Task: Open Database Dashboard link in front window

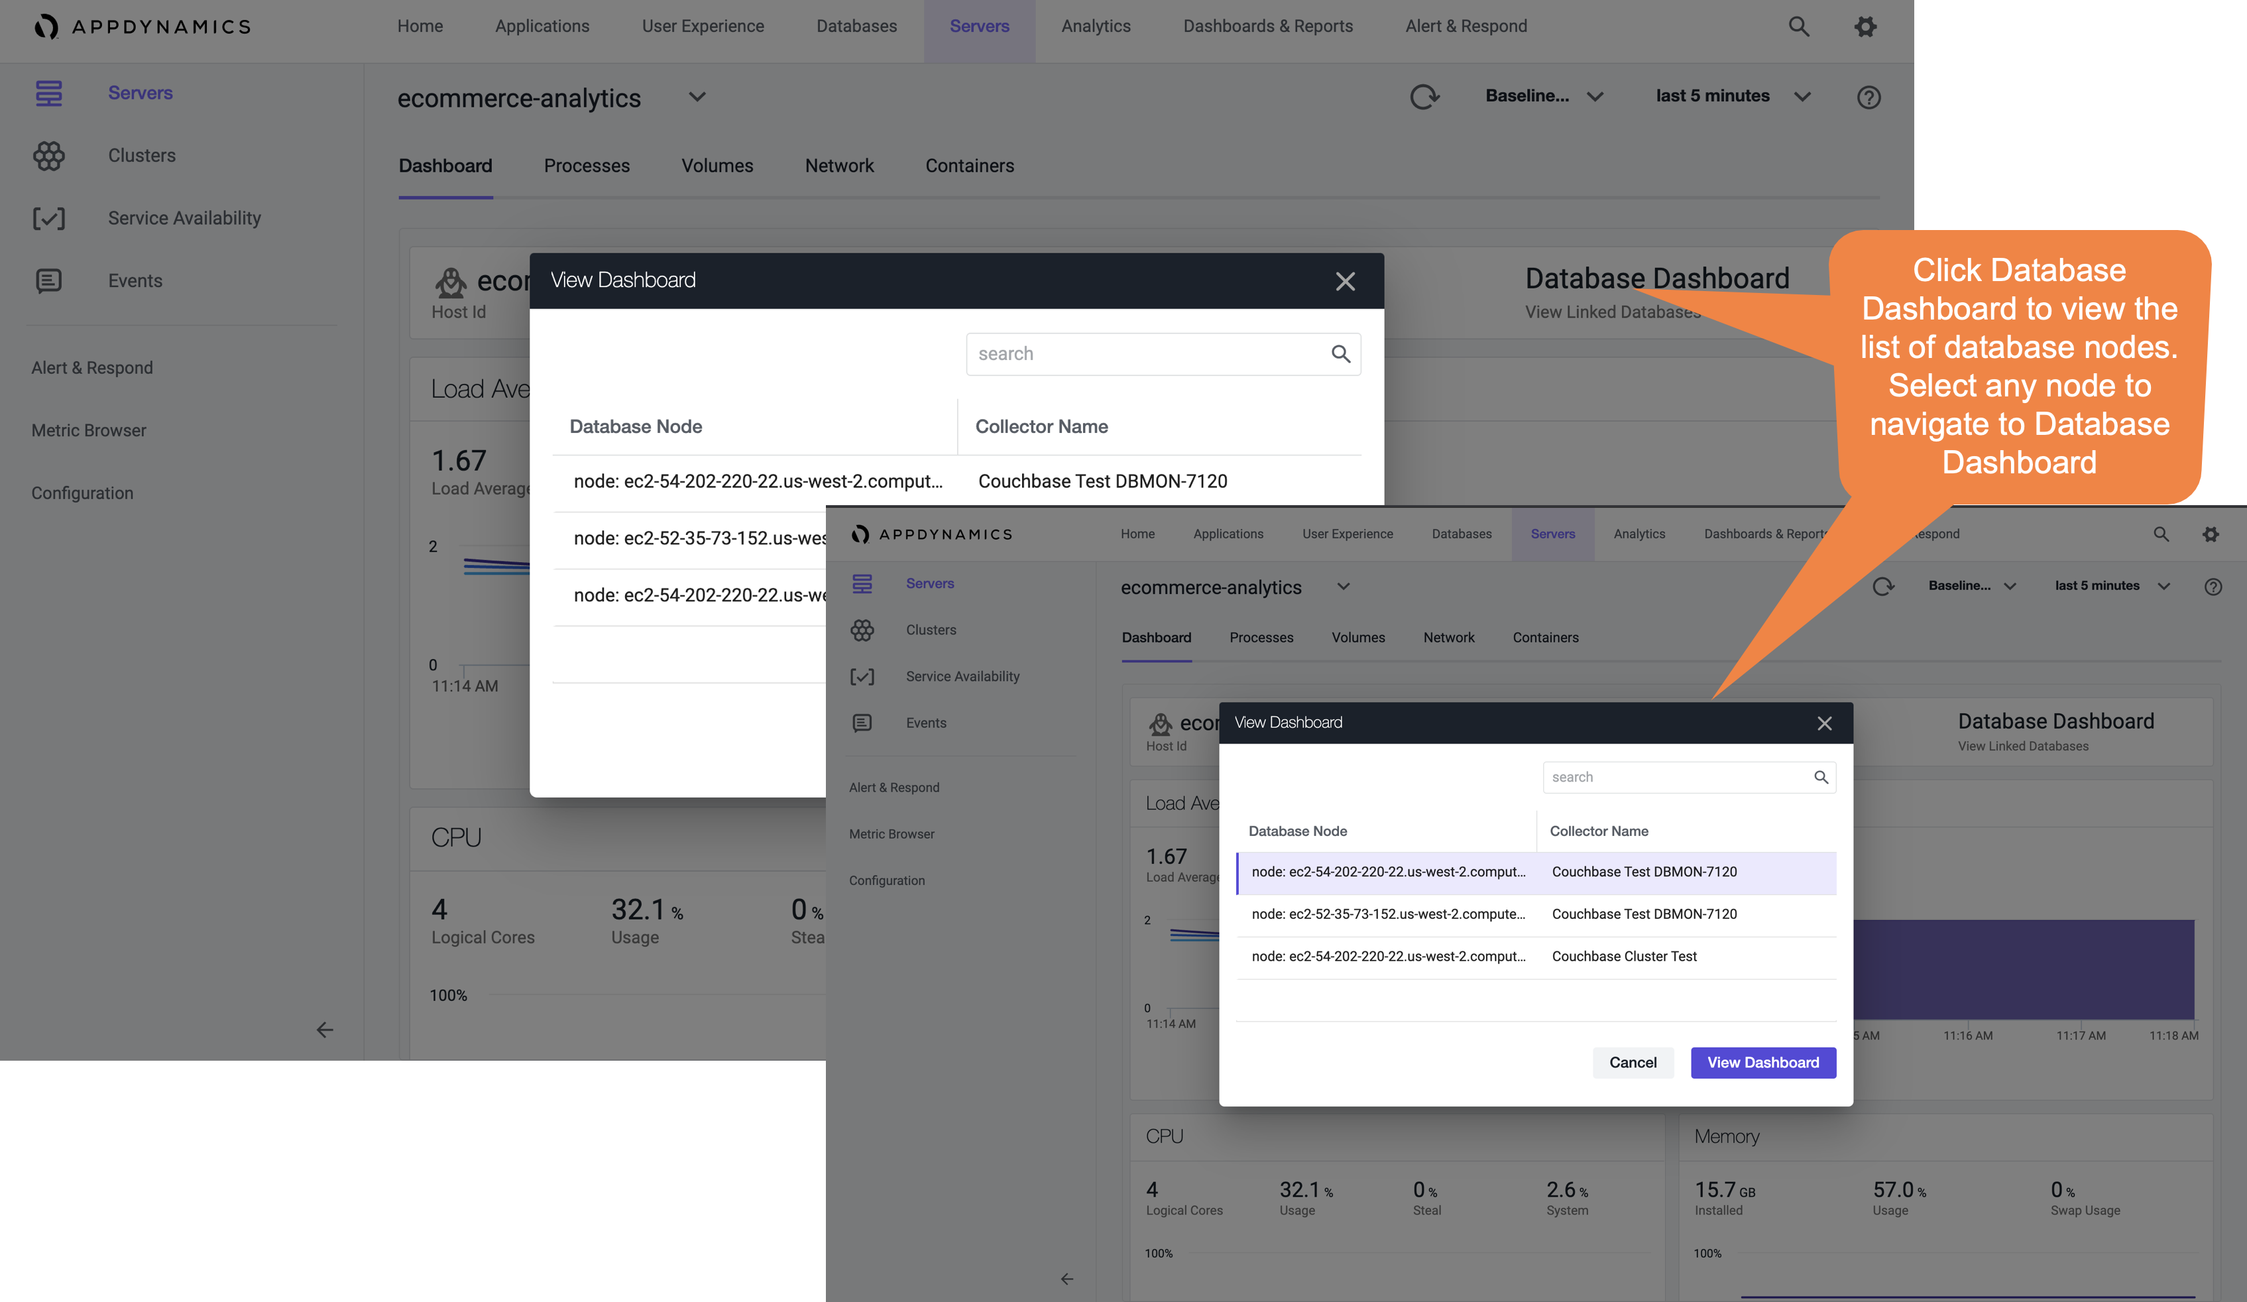Action: click(x=2055, y=721)
